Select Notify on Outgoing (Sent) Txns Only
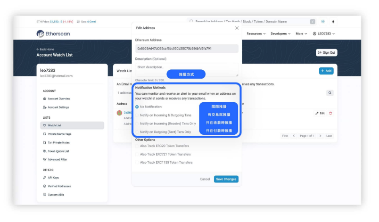Viewport: 379px width, 222px height. coord(137,132)
